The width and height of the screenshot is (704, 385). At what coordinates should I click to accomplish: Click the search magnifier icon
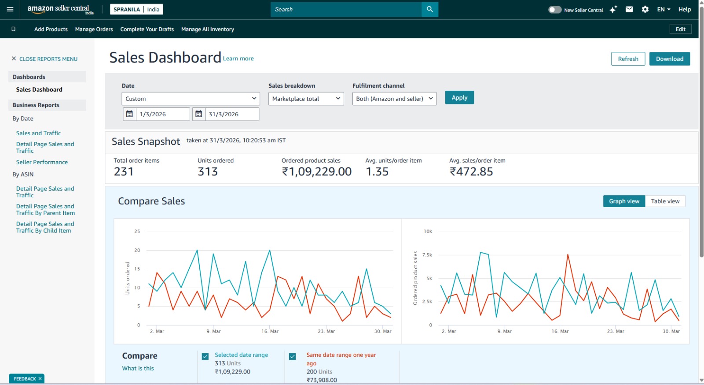(x=429, y=9)
